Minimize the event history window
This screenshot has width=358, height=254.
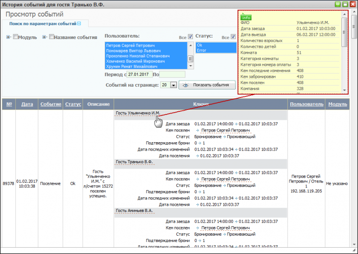point(338,4)
